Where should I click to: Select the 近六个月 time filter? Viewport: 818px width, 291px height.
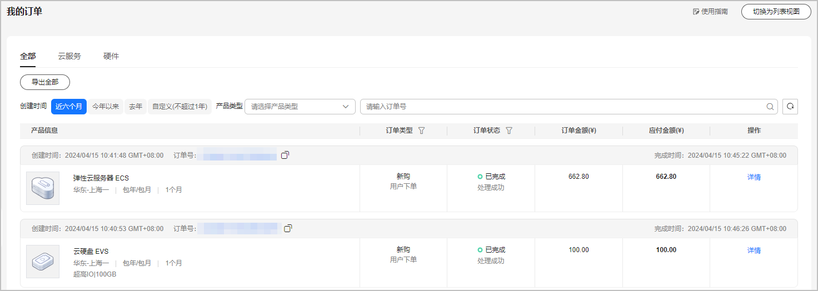pyautogui.click(x=69, y=107)
